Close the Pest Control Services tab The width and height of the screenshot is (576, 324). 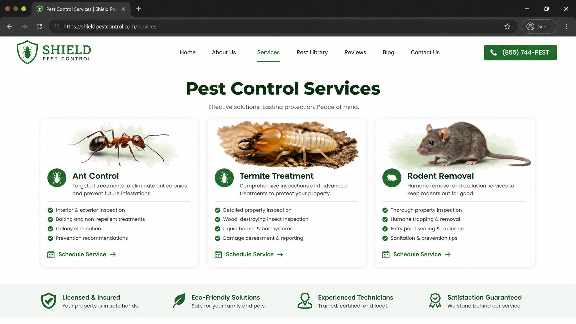123,9
